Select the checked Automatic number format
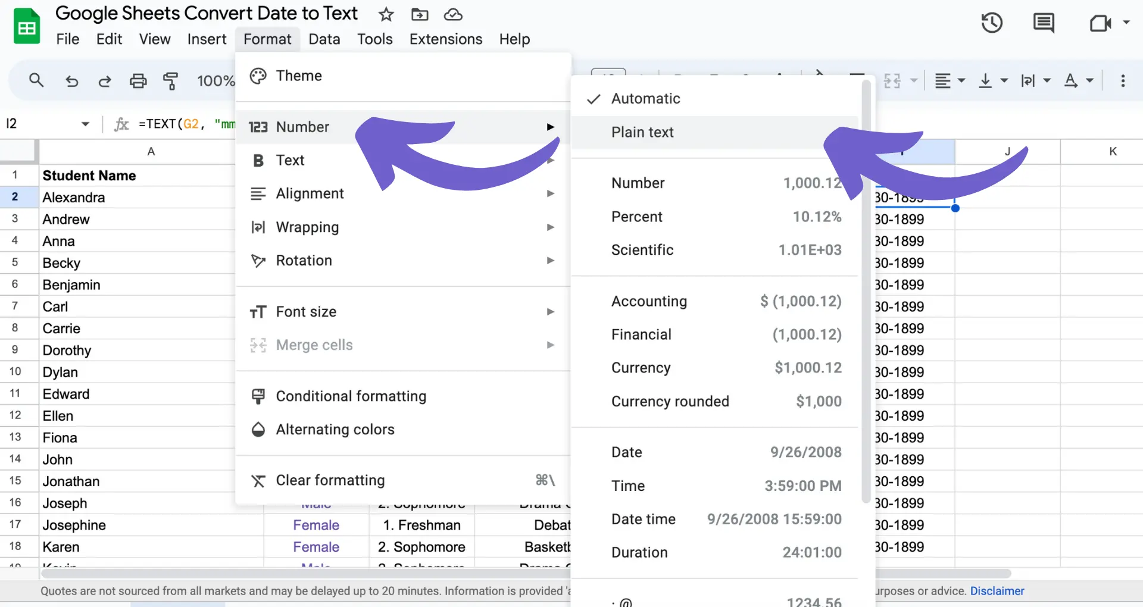Image resolution: width=1143 pixels, height=607 pixels. [x=715, y=99]
